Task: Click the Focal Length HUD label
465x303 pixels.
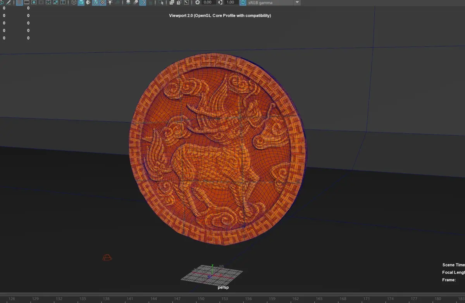Action: tap(453, 272)
